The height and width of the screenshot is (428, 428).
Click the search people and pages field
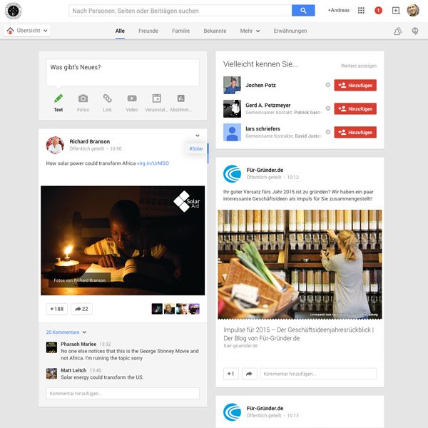pyautogui.click(x=180, y=11)
